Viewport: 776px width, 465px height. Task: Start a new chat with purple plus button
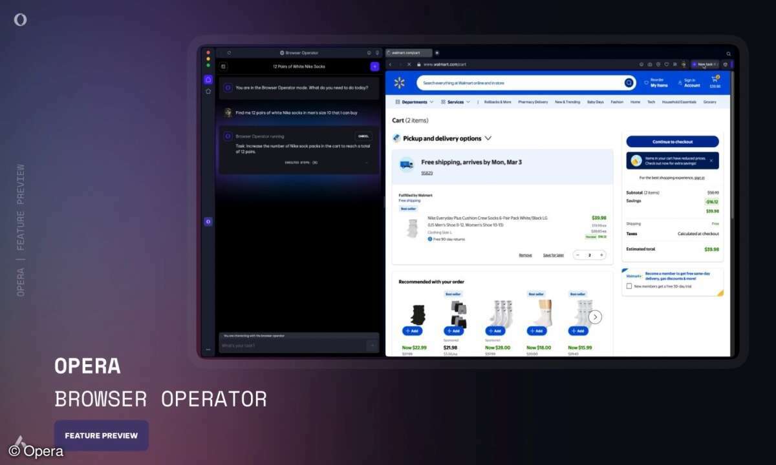point(374,67)
